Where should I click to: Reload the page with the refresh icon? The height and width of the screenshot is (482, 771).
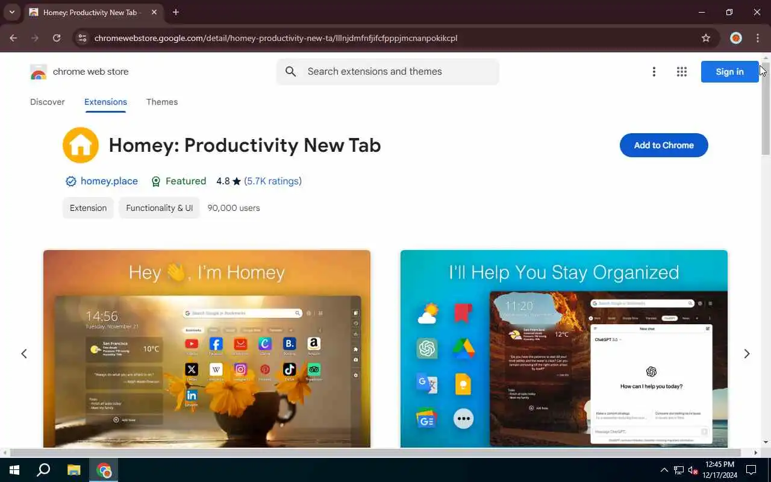click(x=57, y=38)
